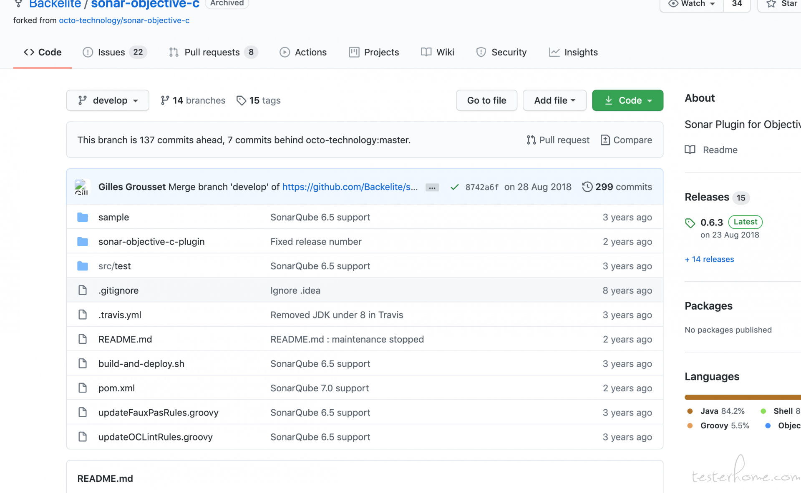Open the sonar-objective-c-plugin folder
Screen dimensions: 801x493
(x=151, y=242)
